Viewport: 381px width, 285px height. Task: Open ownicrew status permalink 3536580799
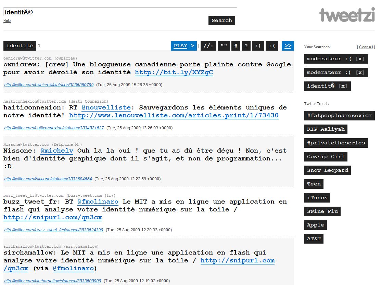click(49, 85)
